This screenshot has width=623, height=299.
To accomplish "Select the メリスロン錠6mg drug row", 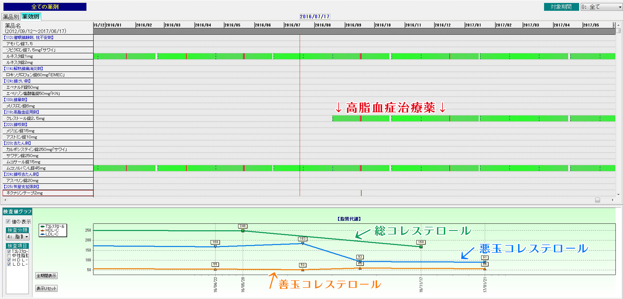I will click(x=48, y=106).
